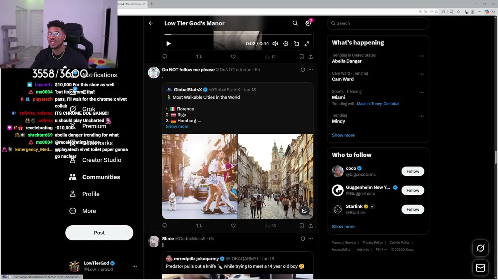This screenshot has height=280, width=498.
Task: Bookmark the top video post
Action: click(x=302, y=57)
